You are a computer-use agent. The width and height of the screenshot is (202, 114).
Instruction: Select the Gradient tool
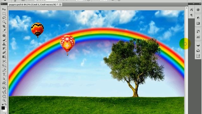(4, 57)
